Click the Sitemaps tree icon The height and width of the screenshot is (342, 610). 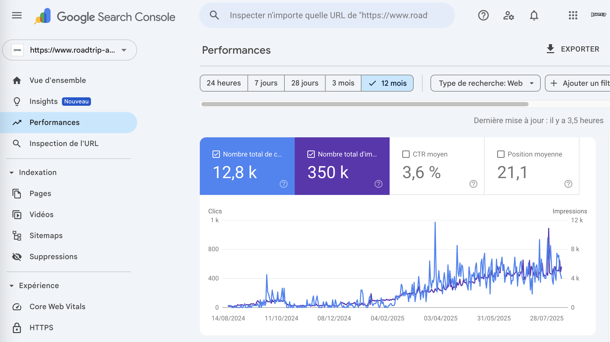pyautogui.click(x=17, y=236)
